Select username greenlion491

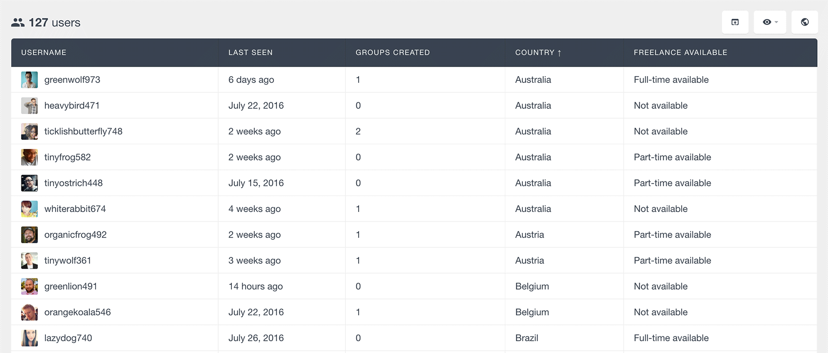tap(71, 286)
